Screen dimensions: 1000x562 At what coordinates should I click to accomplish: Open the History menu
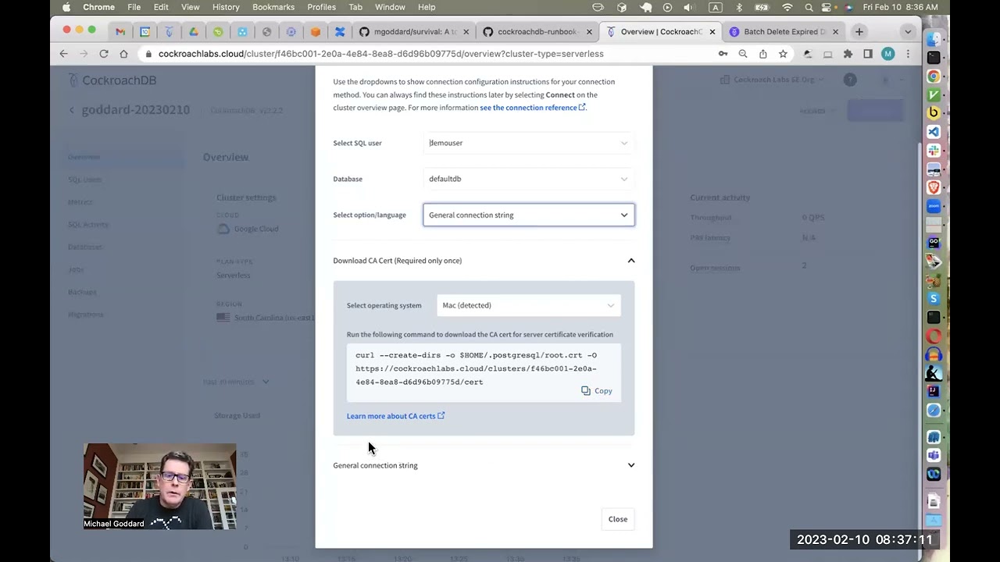pos(226,7)
